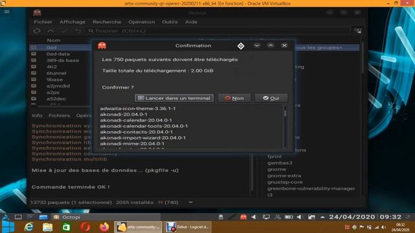Image resolution: width=415 pixels, height=233 pixels.
Task: Open the Opération menu
Action: (141, 22)
